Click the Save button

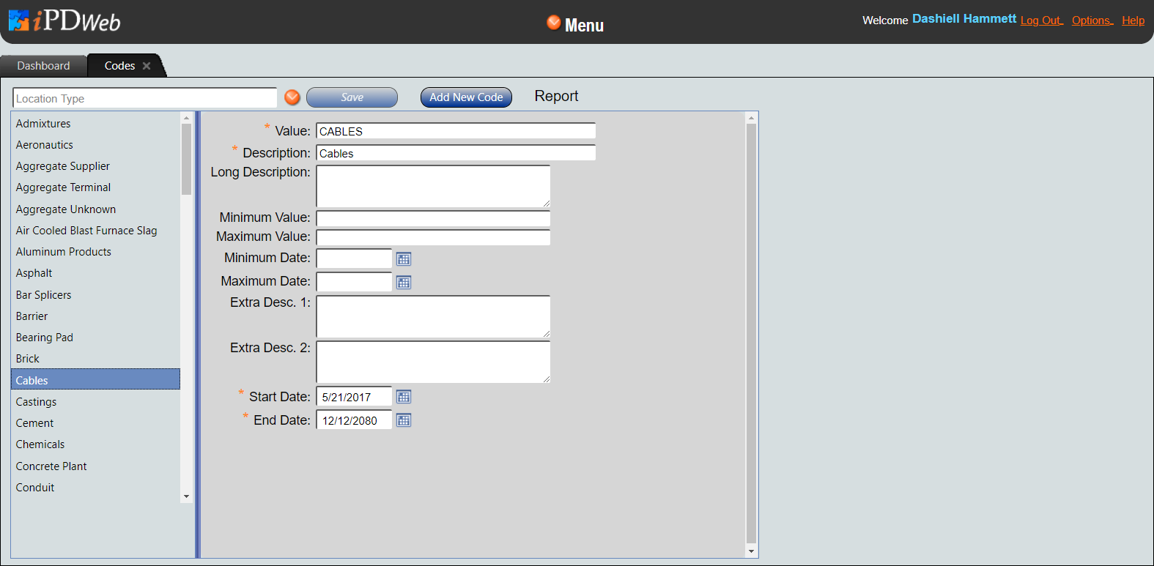pyautogui.click(x=352, y=97)
